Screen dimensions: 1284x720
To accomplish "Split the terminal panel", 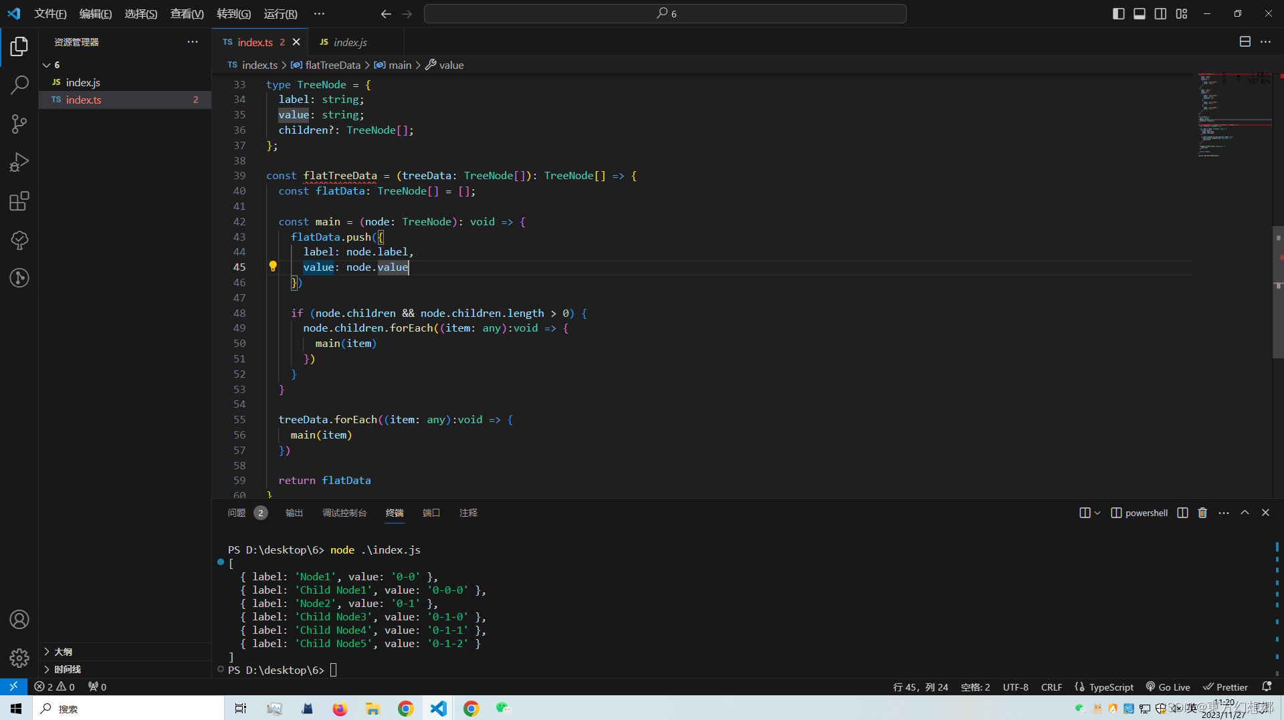I will pyautogui.click(x=1182, y=513).
